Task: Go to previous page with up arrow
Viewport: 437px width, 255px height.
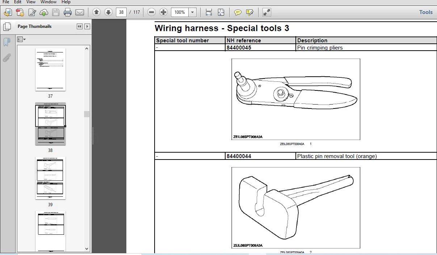Action: point(96,12)
